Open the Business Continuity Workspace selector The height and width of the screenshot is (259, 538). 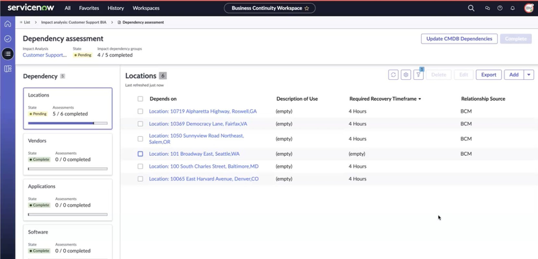click(270, 8)
